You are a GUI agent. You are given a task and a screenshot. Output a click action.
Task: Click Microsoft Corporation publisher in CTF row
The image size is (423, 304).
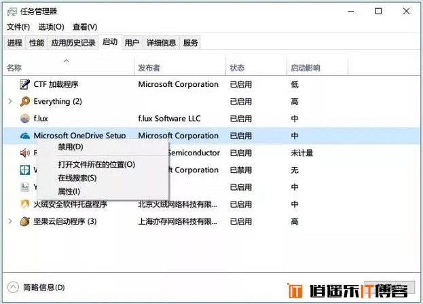179,84
